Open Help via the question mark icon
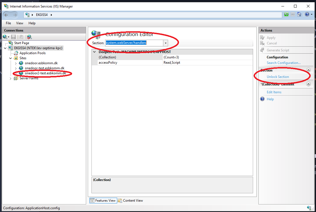 point(307,14)
